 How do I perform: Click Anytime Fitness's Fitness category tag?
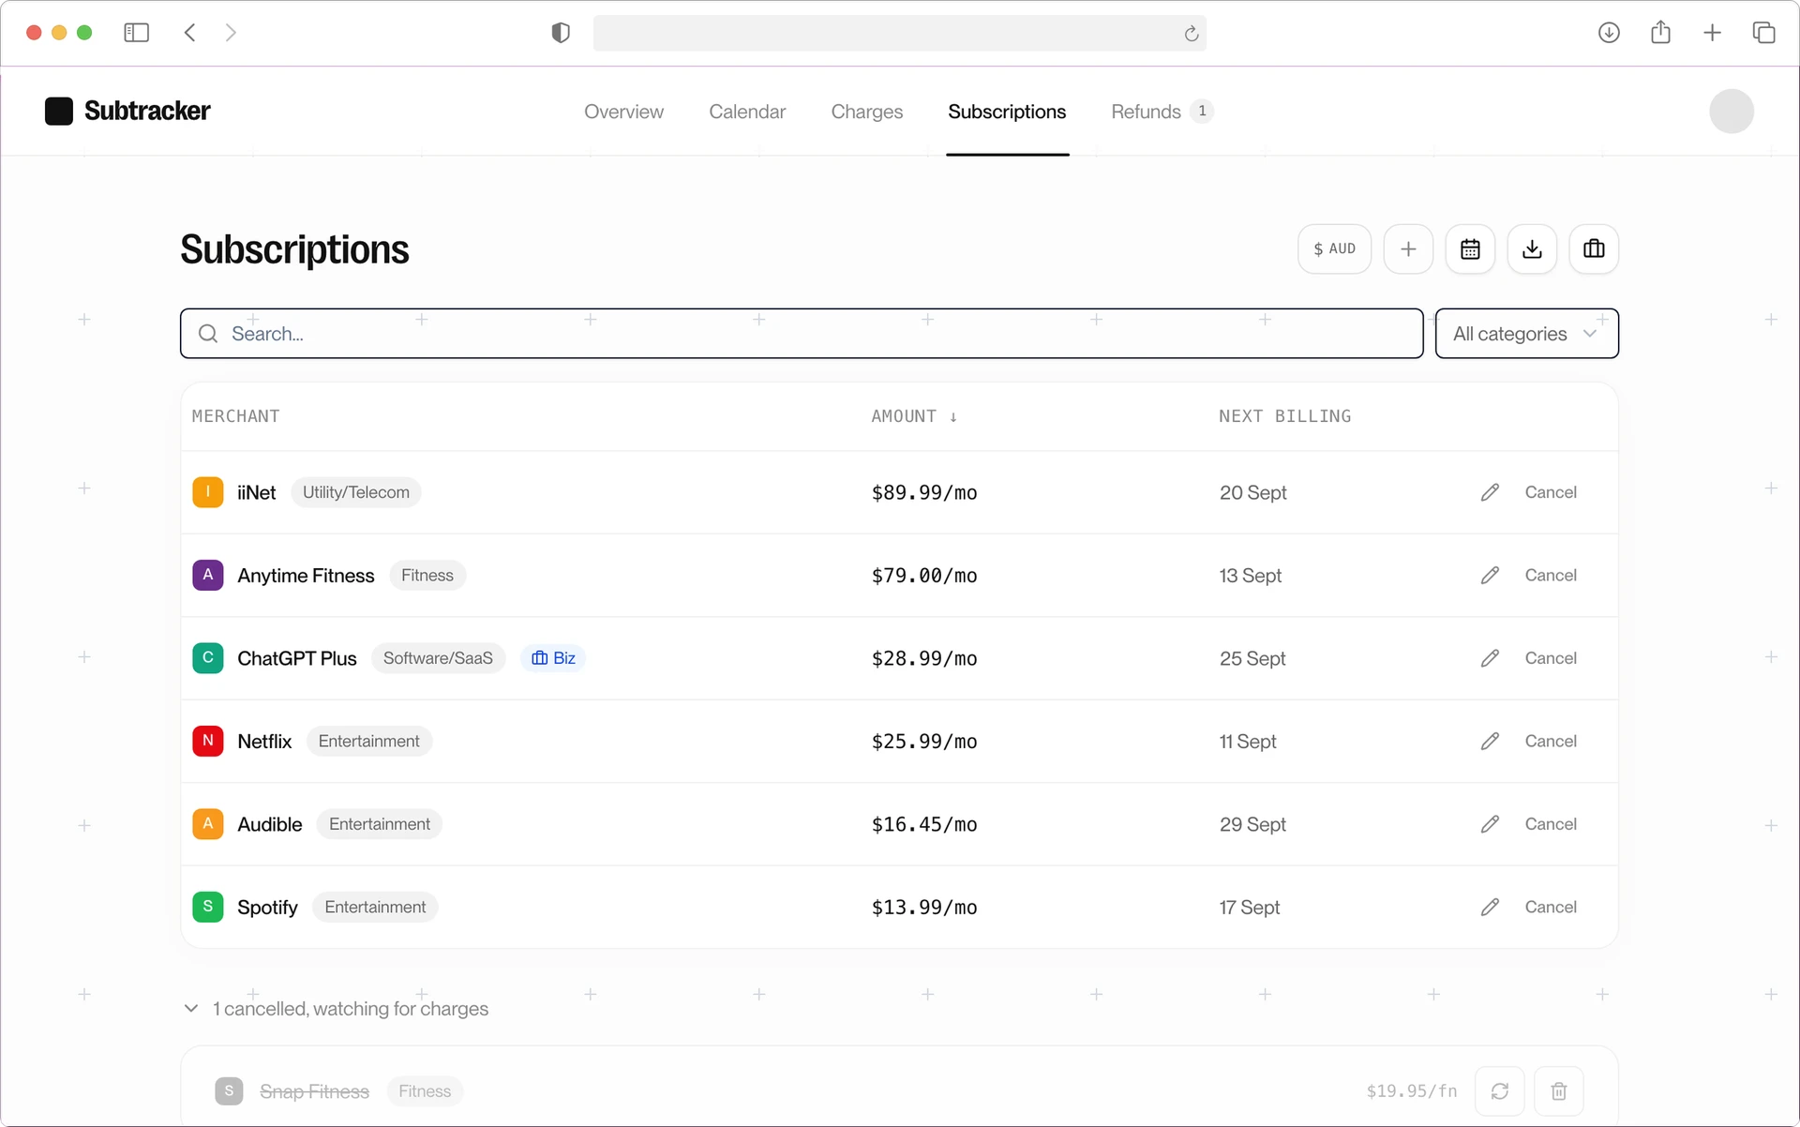427,576
